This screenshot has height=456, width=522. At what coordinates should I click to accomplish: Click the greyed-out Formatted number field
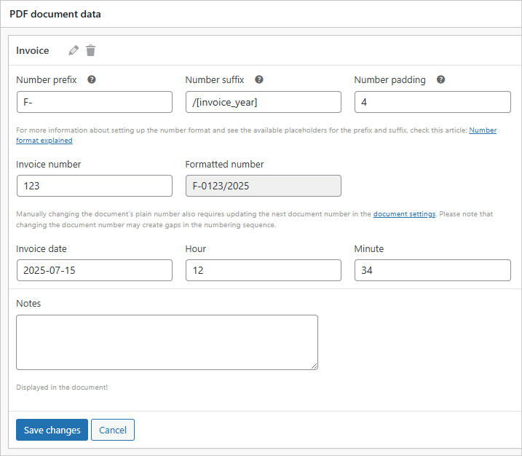coord(263,186)
